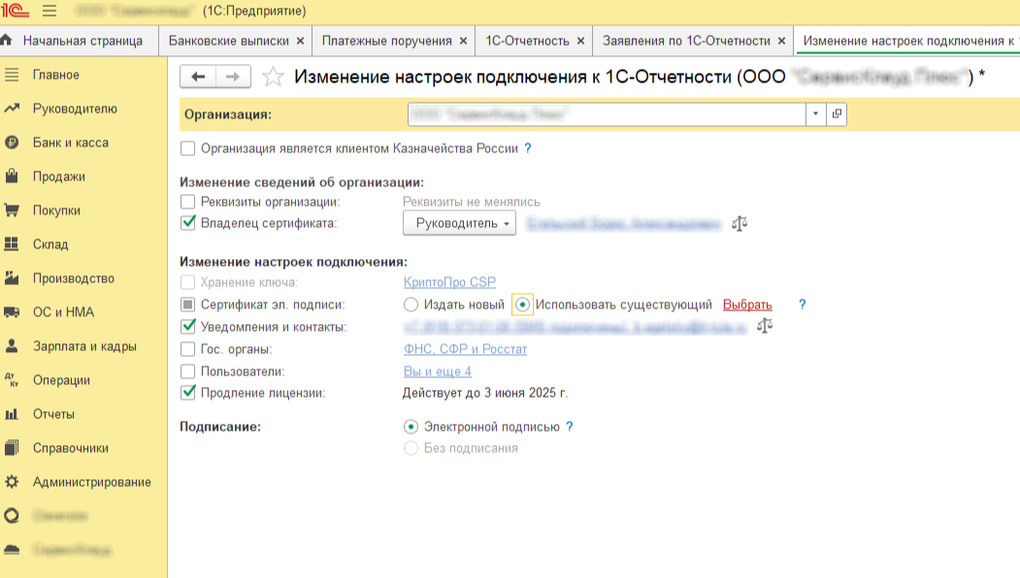This screenshot has height=578, width=1020.
Task: Click the 1C logo icon
Action: (15, 11)
